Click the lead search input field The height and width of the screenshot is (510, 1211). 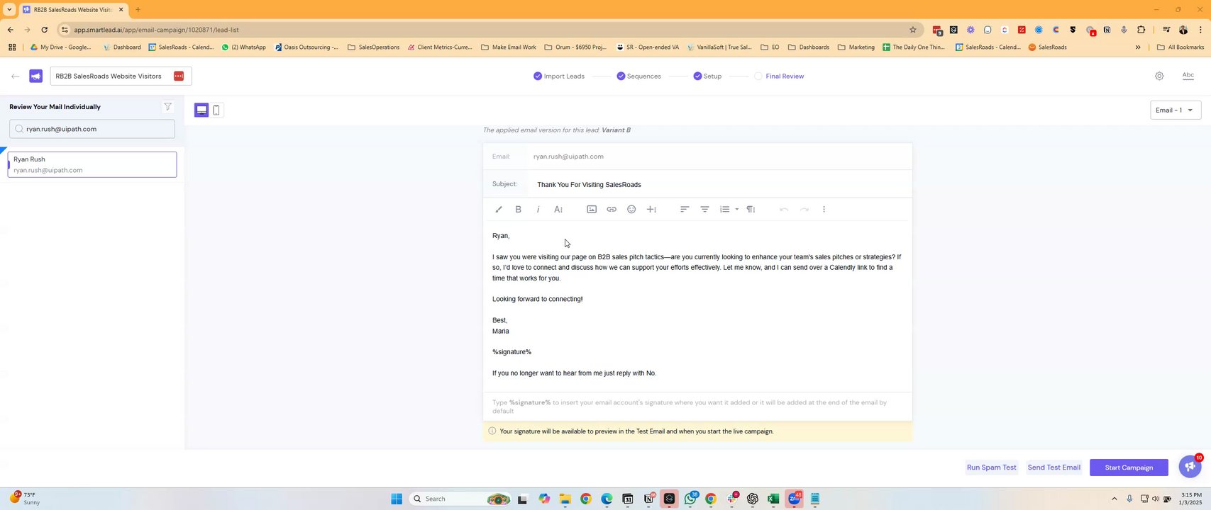click(x=92, y=129)
